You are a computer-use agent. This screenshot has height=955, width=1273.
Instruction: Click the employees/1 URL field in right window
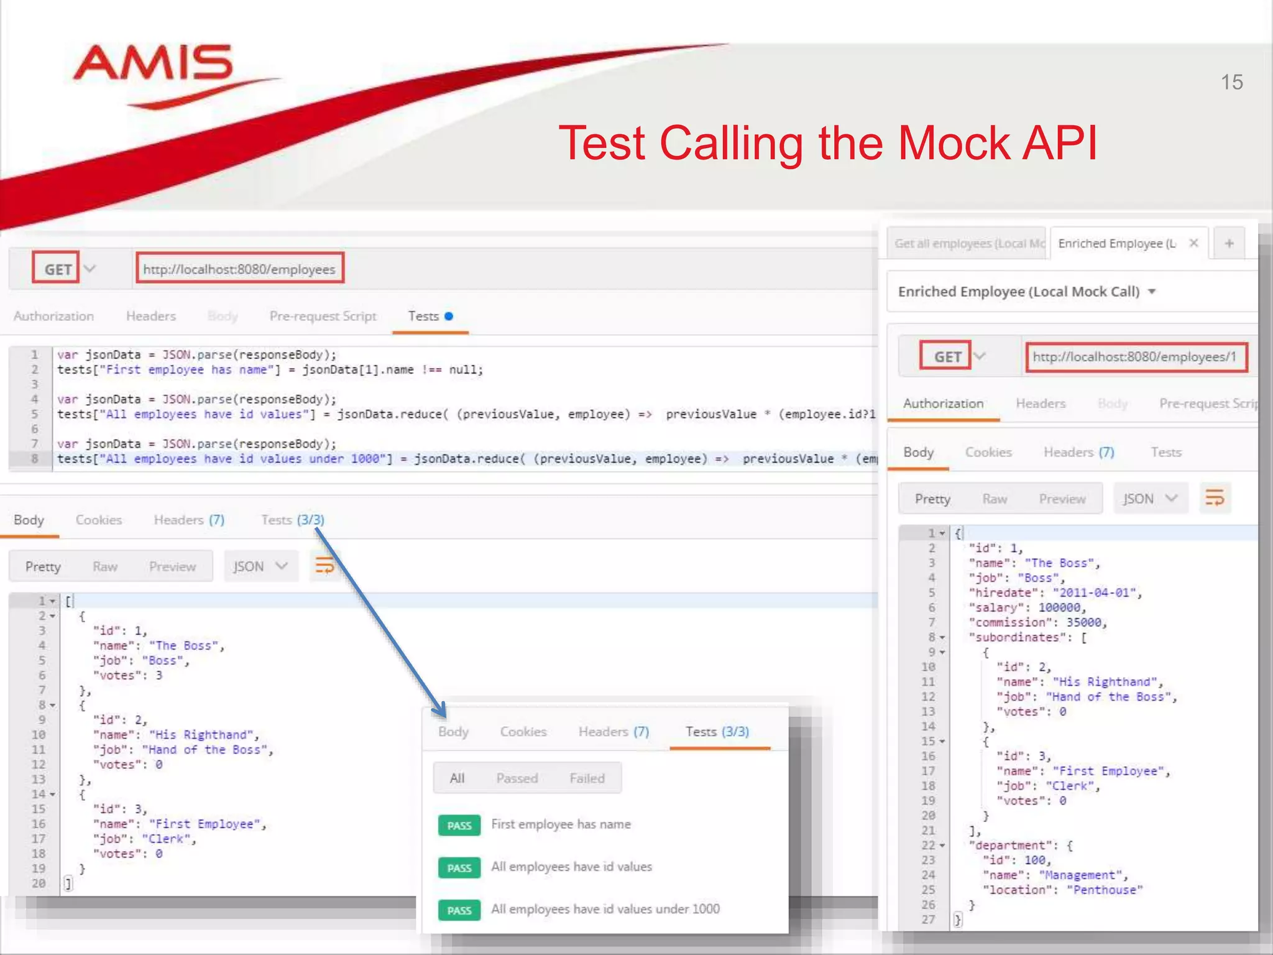[x=1136, y=357]
